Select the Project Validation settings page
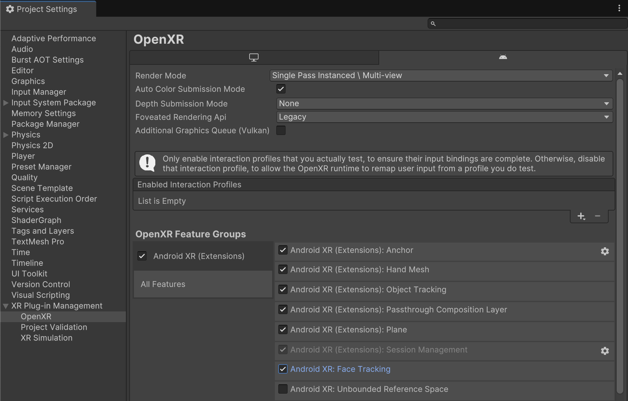 pyautogui.click(x=54, y=327)
